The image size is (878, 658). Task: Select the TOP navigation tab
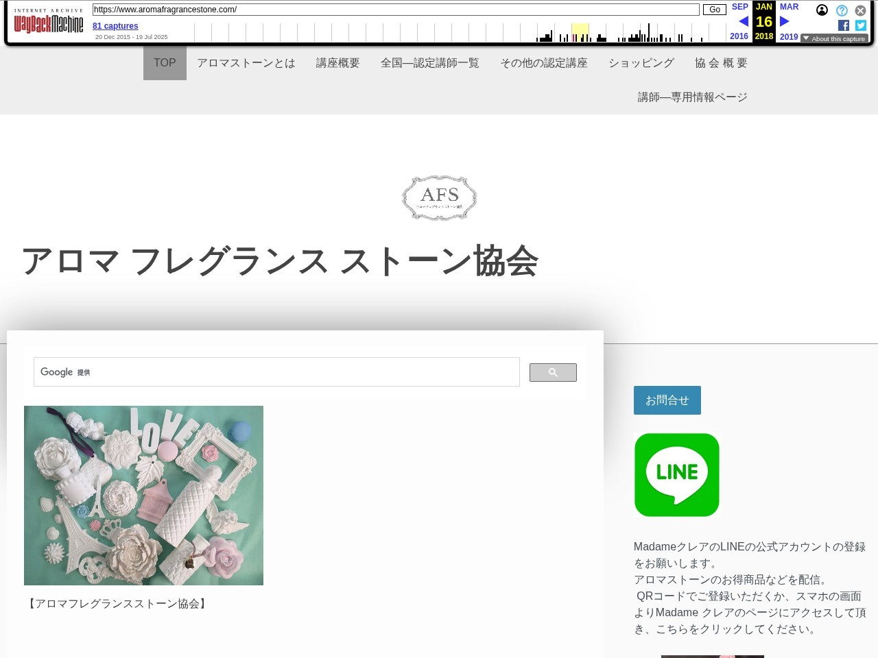point(165,63)
